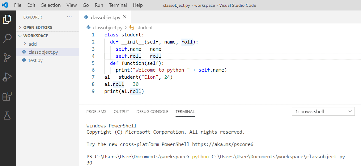Switch to the PROBLEMS panel tab
Viewport: 361px width, 166px height.
[96, 111]
